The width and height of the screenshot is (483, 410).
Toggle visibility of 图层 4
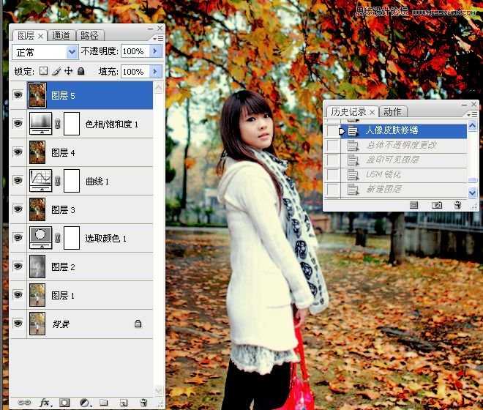18,152
